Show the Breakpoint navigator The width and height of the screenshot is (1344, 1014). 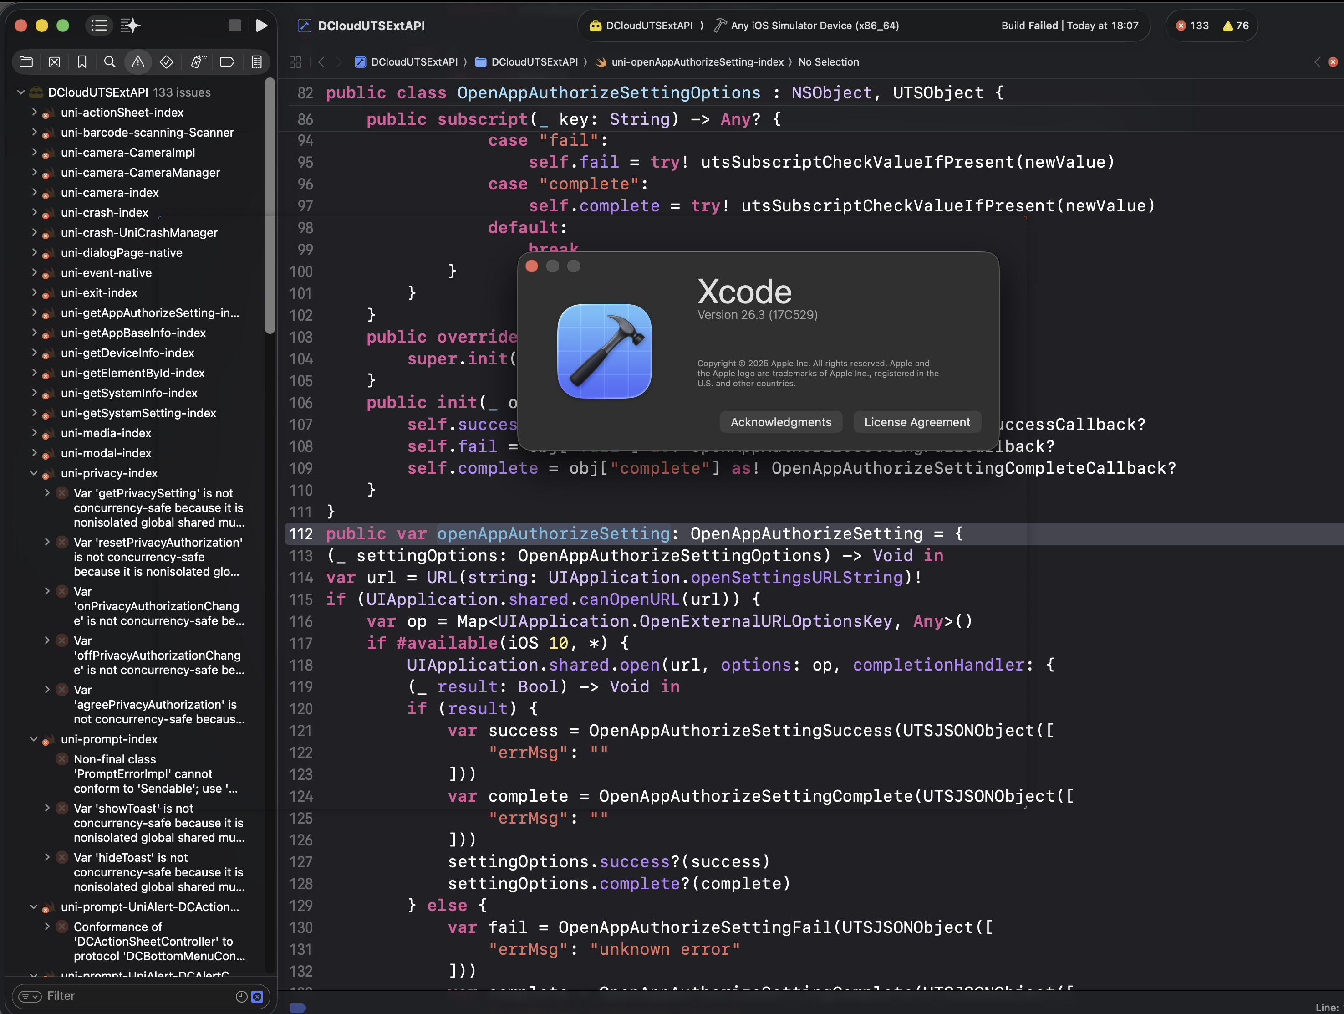pyautogui.click(x=227, y=61)
